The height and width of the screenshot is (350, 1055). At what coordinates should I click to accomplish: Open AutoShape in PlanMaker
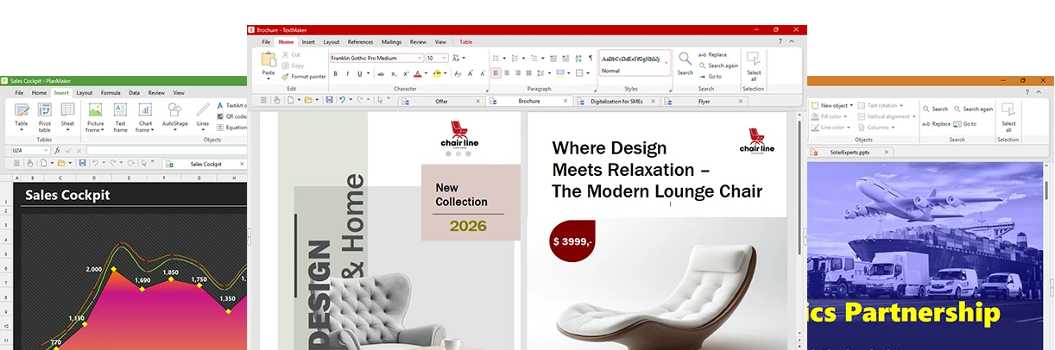174,116
